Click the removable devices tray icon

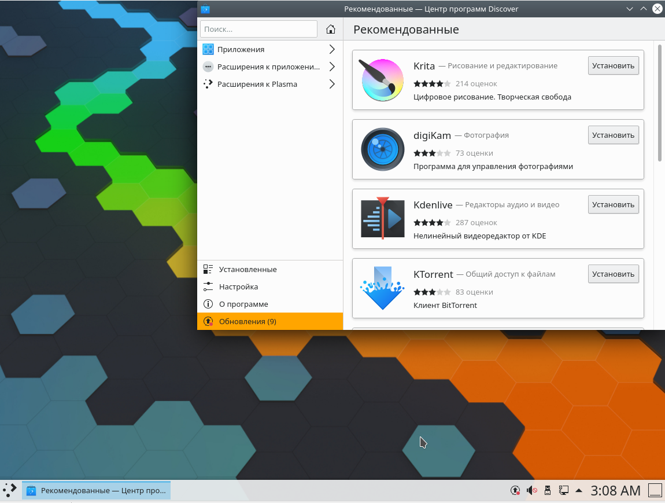point(548,491)
